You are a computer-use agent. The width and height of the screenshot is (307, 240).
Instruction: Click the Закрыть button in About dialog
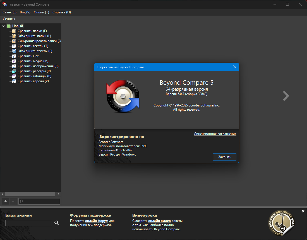point(225,157)
